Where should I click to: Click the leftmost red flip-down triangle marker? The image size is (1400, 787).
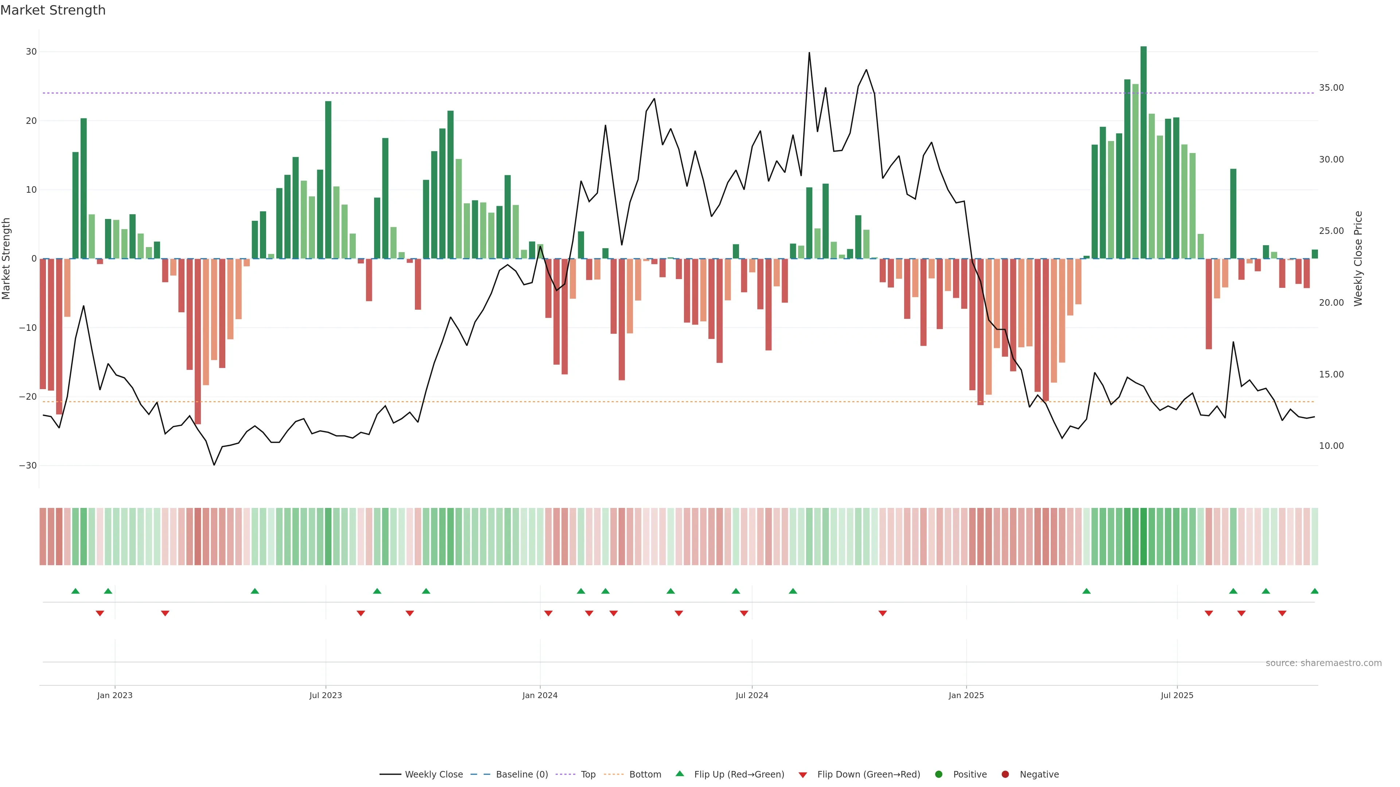100,613
